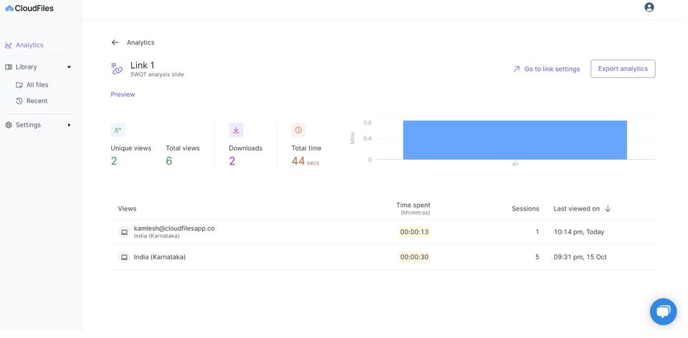
Task: Sort by Last viewed on arrow
Action: click(x=608, y=208)
